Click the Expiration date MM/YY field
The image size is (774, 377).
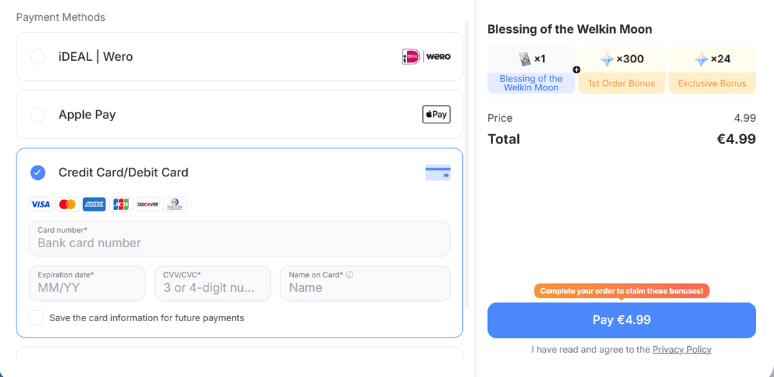87,283
